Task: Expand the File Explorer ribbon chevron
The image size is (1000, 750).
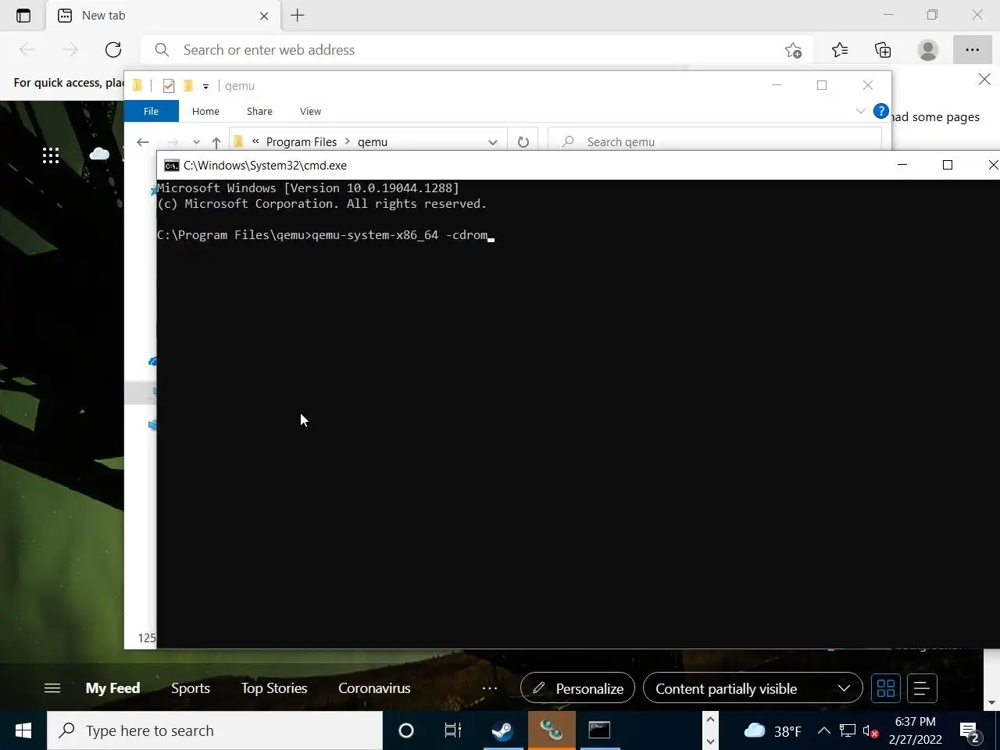Action: (860, 111)
